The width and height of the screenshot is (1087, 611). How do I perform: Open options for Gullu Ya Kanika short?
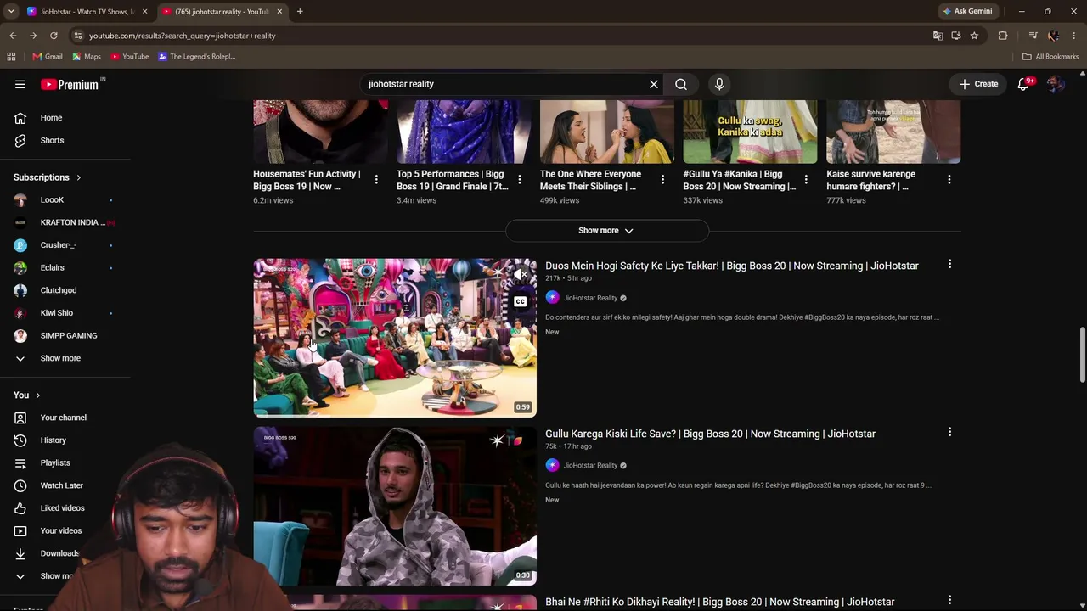806,180
